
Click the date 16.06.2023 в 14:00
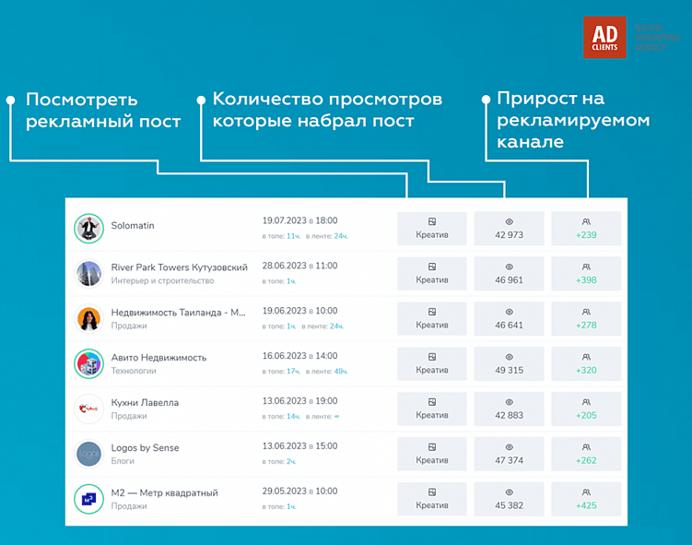click(299, 356)
